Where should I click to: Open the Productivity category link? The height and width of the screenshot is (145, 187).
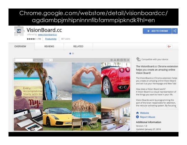pos(51,39)
